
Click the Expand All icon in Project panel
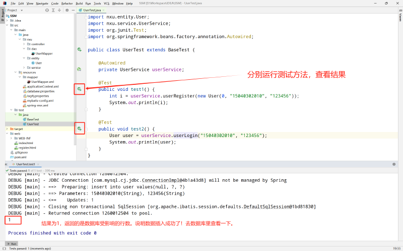[53, 10]
